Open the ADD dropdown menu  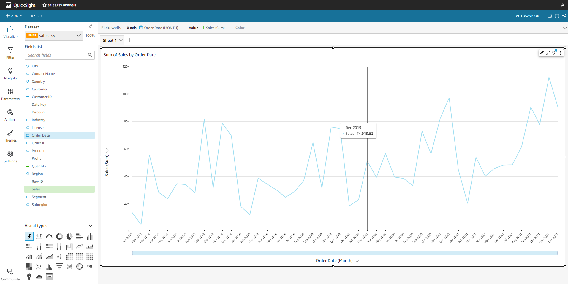[x=14, y=16]
